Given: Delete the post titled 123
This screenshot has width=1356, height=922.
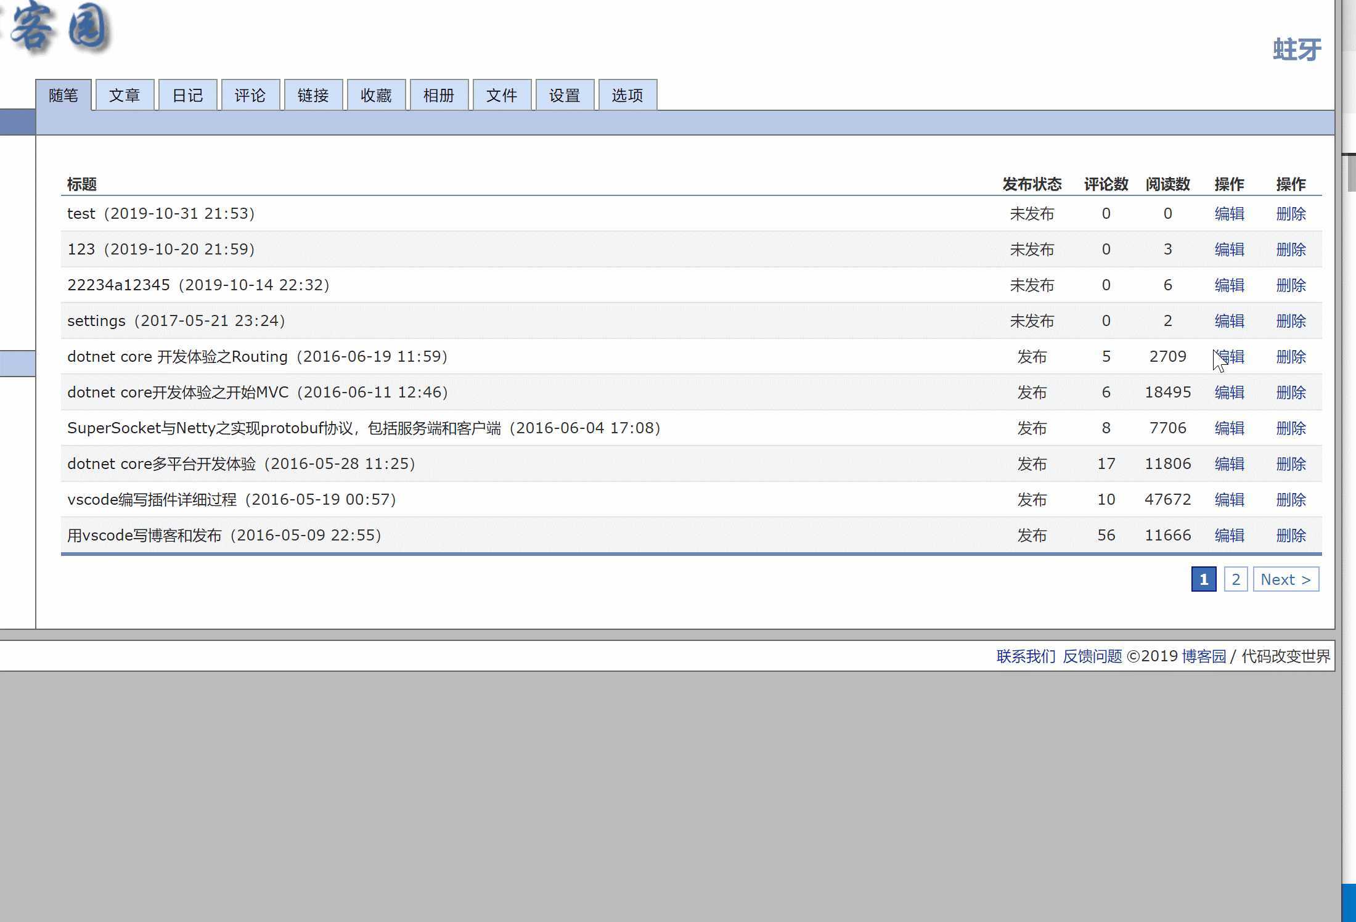Looking at the screenshot, I should (x=1291, y=250).
